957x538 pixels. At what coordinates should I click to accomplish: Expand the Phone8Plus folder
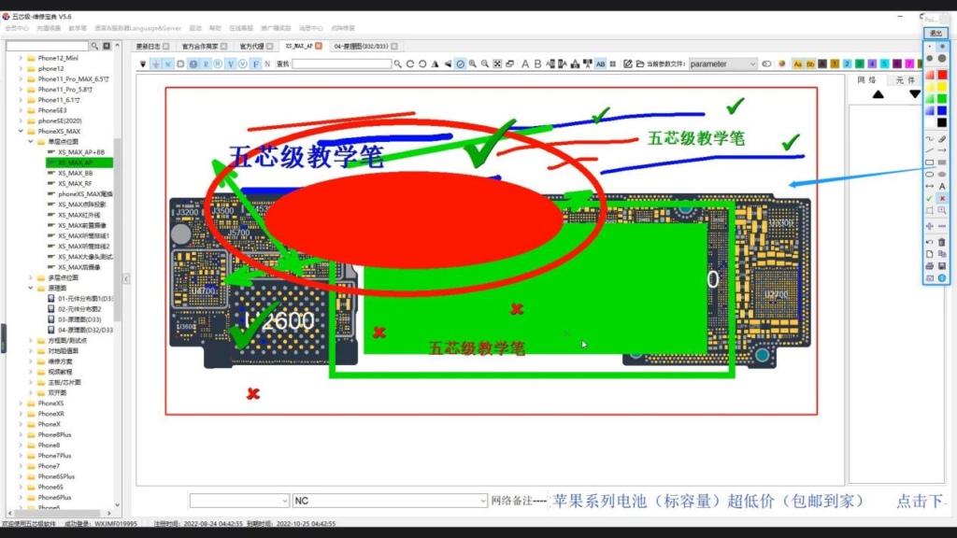[x=21, y=435]
